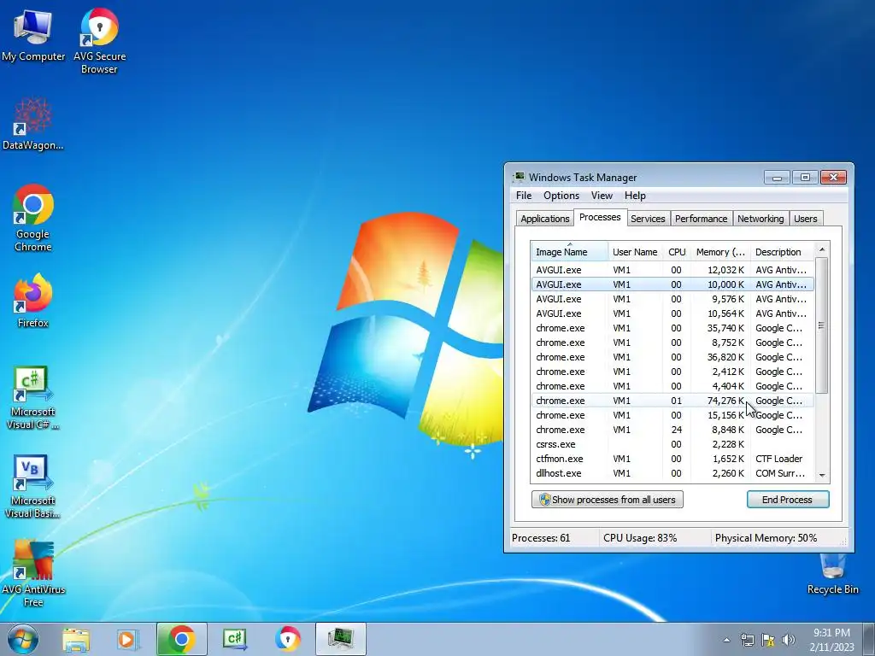
Task: Click Processes: 61 status text
Action: pos(541,538)
